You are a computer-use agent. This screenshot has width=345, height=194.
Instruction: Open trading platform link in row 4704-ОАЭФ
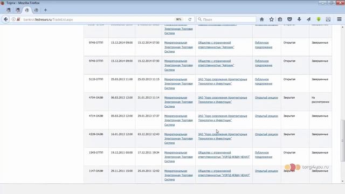[178, 102]
